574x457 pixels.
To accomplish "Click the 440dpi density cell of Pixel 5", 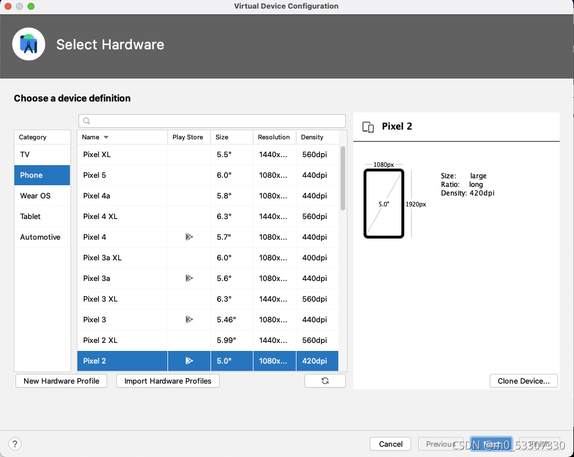I will pos(317,175).
